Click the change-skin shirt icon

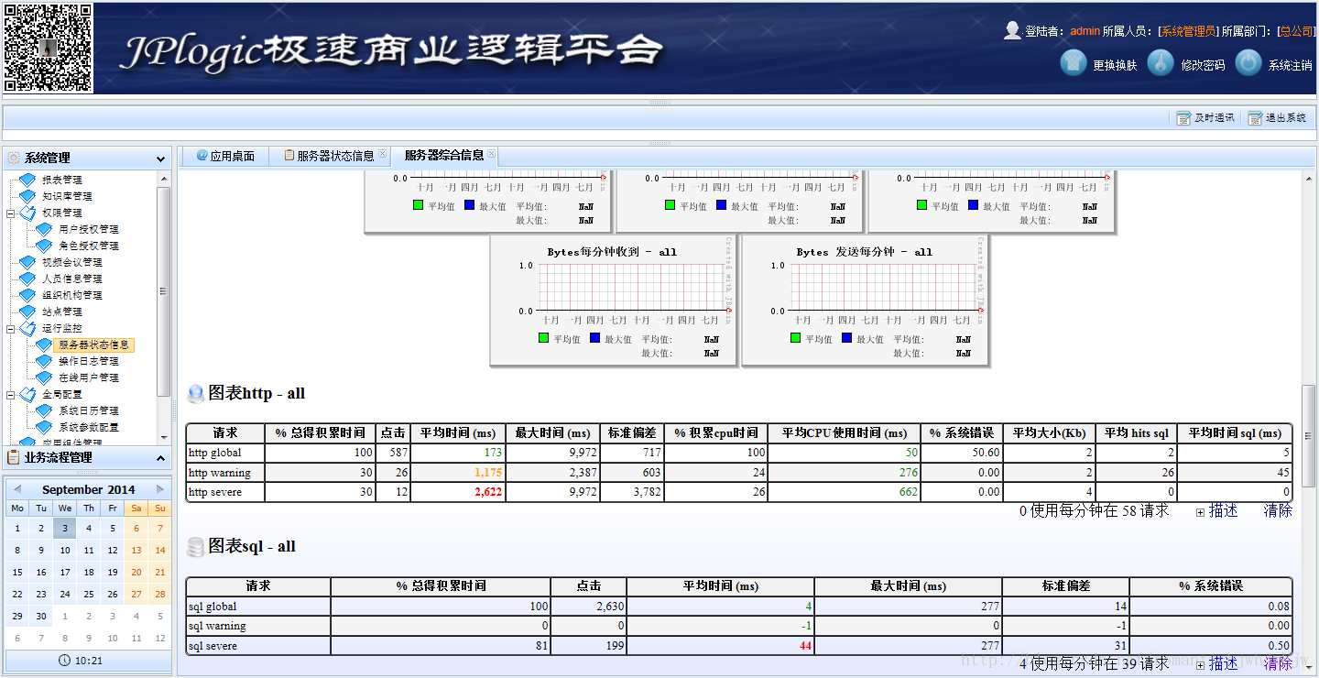coord(1073,63)
